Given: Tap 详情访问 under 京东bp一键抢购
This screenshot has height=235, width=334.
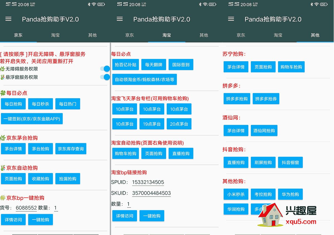Looking at the screenshot, I should [x=13, y=220].
